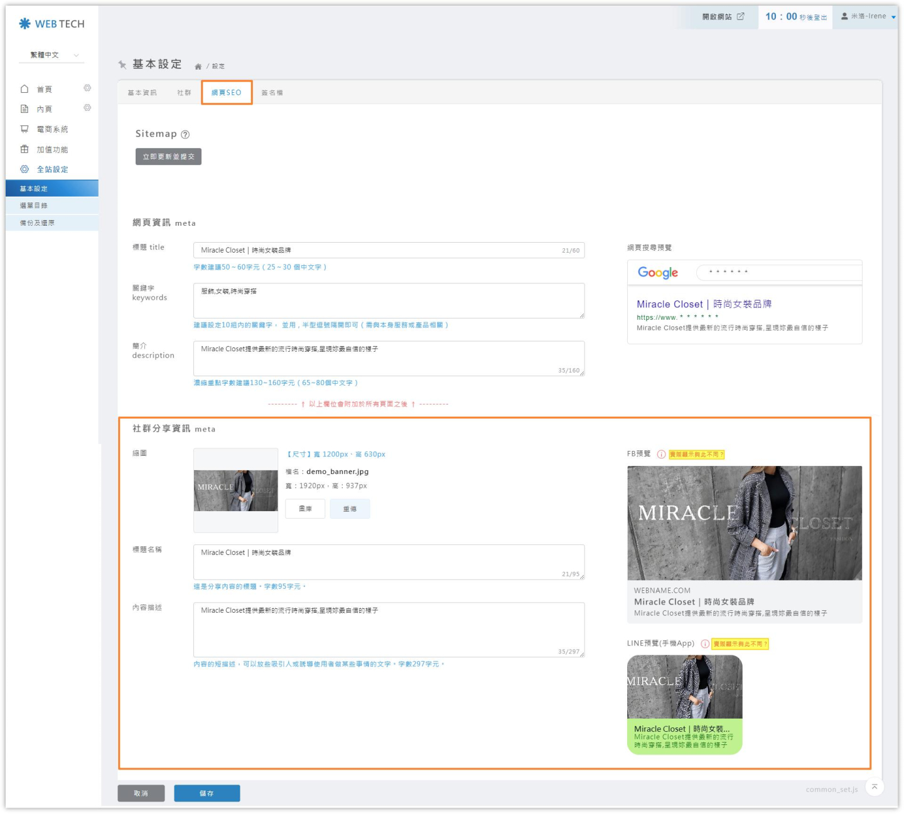Click the scroll-to-top arrow icon
The height and width of the screenshot is (814, 904).
point(874,787)
